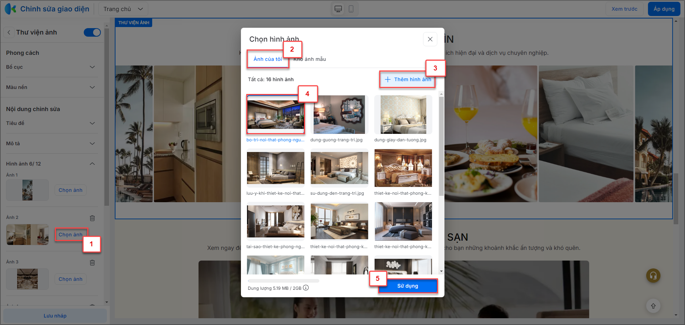Toggle the Thư viện ảnh switch off
The width and height of the screenshot is (685, 325).
92,32
